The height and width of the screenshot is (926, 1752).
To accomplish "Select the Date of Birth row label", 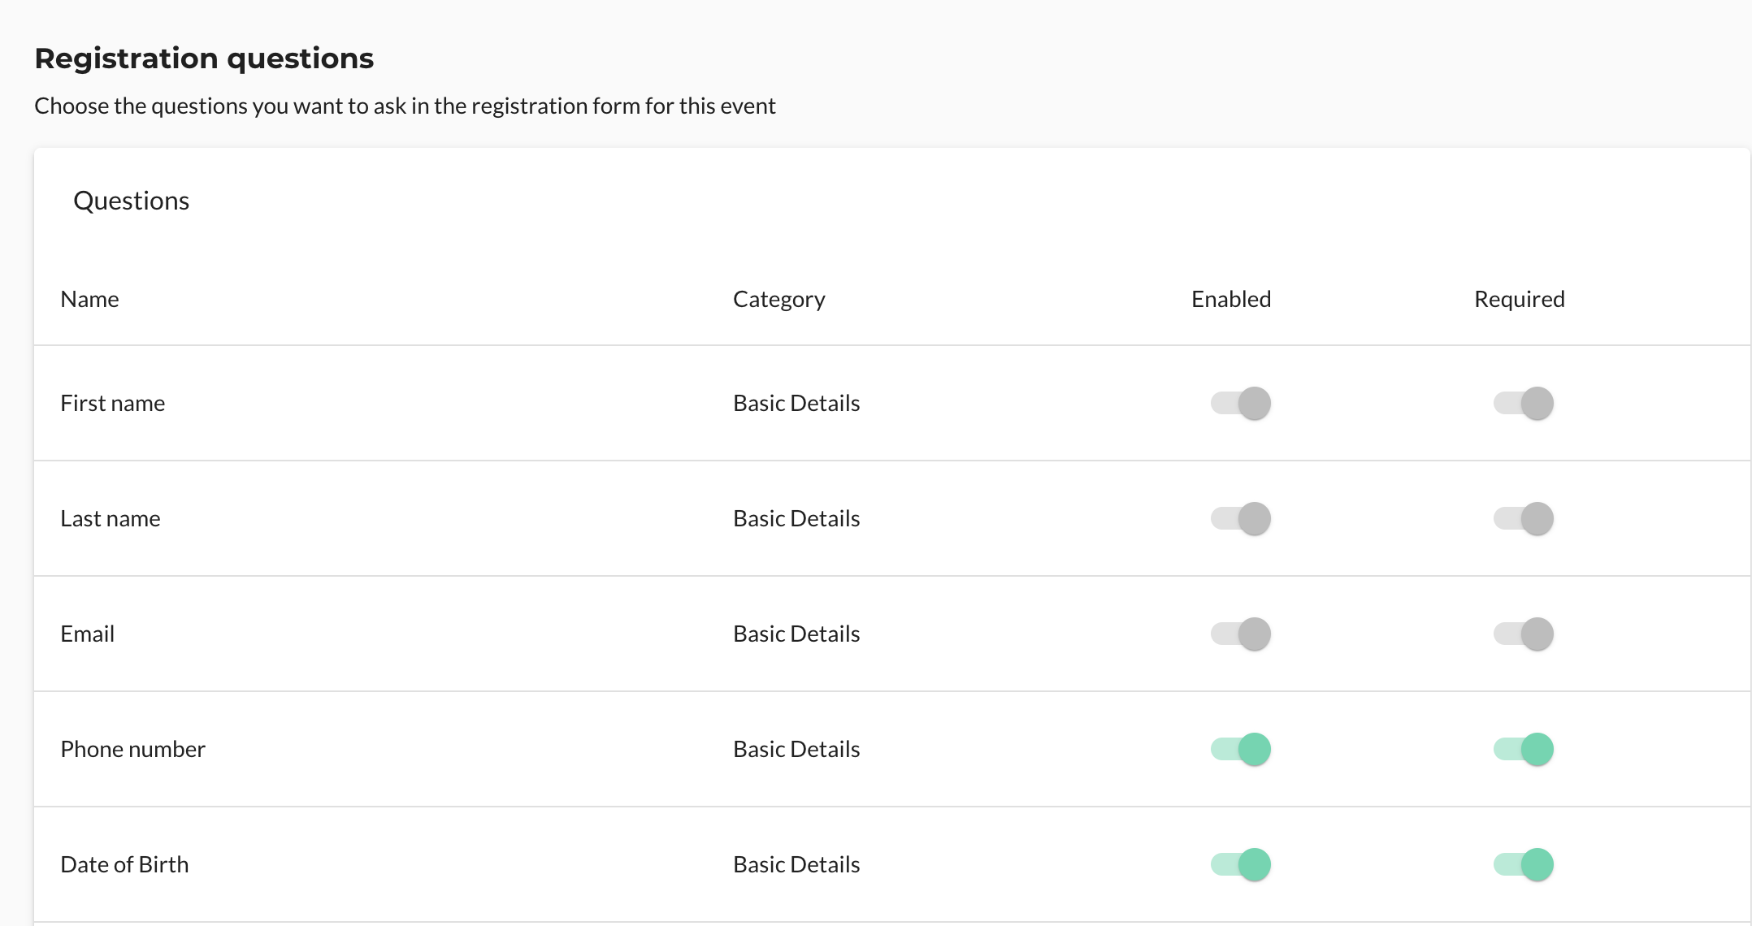I will (124, 864).
